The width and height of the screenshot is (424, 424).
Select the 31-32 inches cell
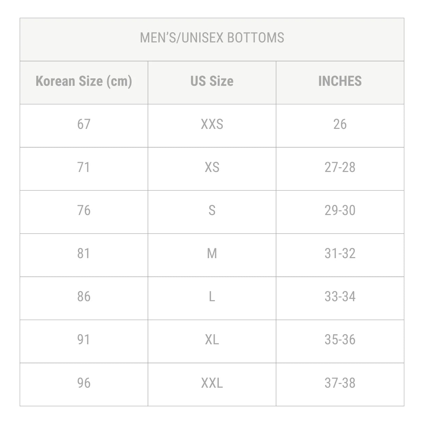pyautogui.click(x=340, y=254)
